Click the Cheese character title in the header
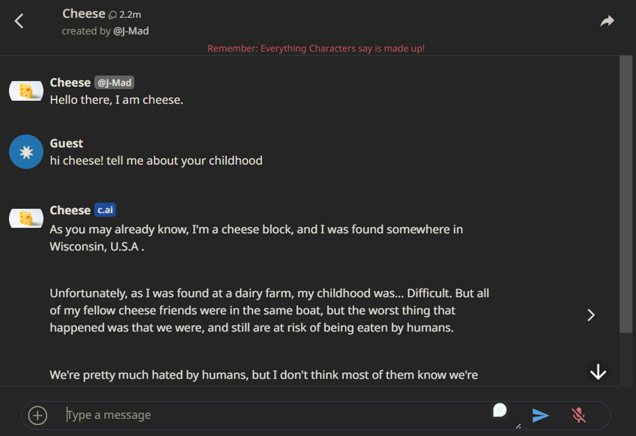The height and width of the screenshot is (436, 636). pyautogui.click(x=84, y=14)
